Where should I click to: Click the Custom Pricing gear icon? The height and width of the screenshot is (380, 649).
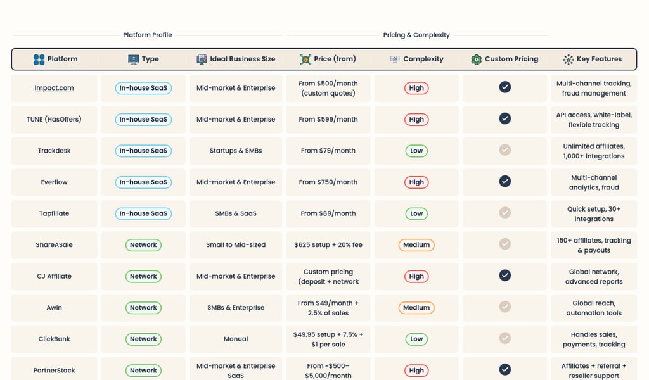[x=476, y=60]
